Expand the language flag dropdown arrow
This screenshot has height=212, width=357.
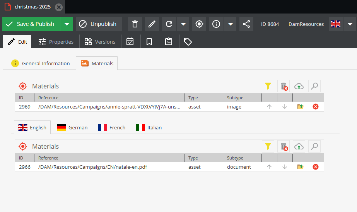click(x=350, y=24)
